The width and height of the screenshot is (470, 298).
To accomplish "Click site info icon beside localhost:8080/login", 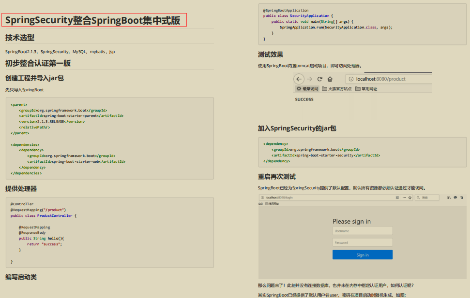I will 262,198.
